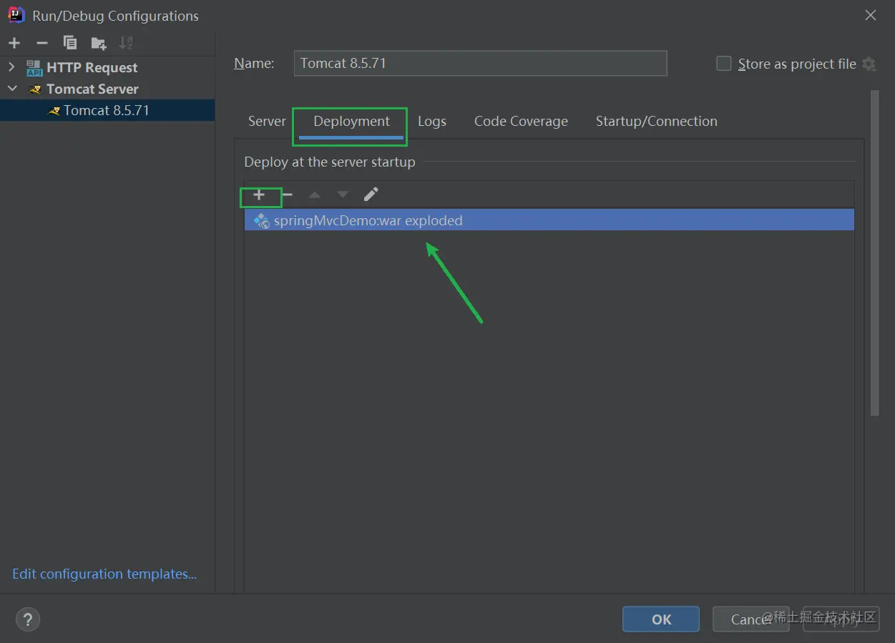
Task: Click the HTTP Request API icon
Action: coord(34,68)
